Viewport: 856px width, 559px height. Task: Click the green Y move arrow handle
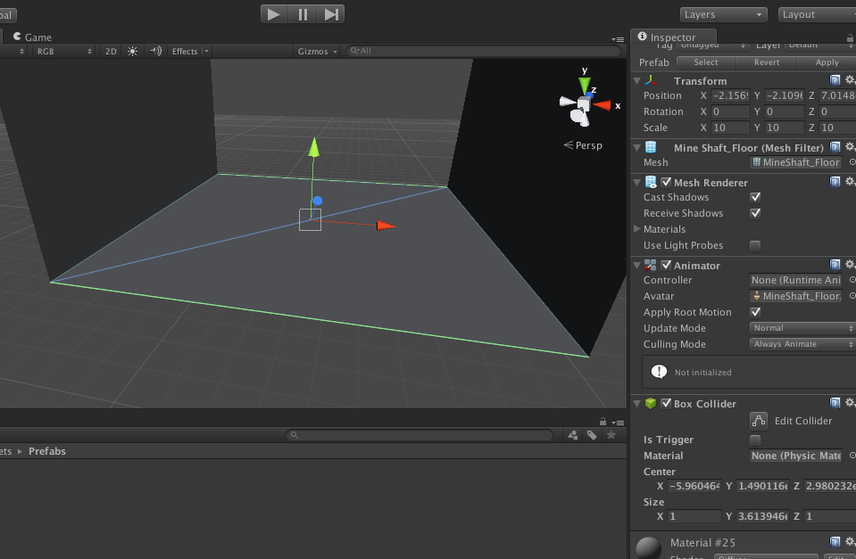[313, 147]
